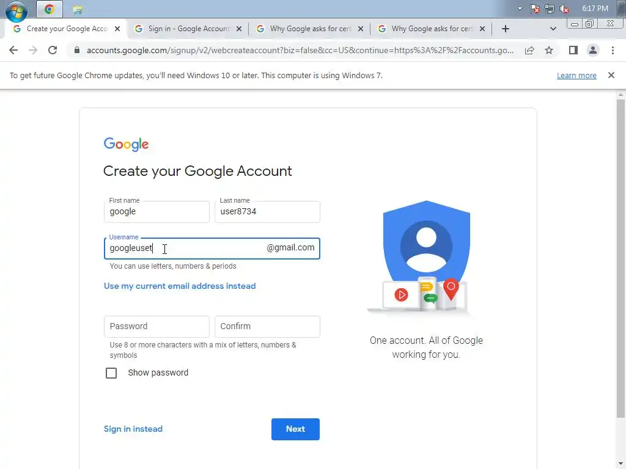Open Chrome three-dot menu

tap(613, 50)
